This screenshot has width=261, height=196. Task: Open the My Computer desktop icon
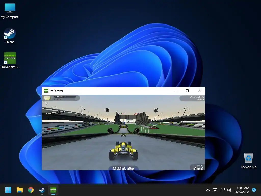tap(10, 11)
